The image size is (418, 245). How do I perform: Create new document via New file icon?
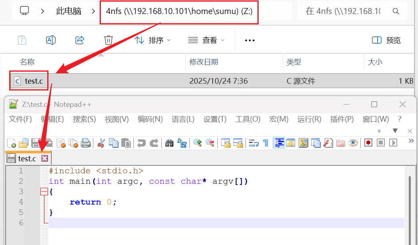(11, 143)
